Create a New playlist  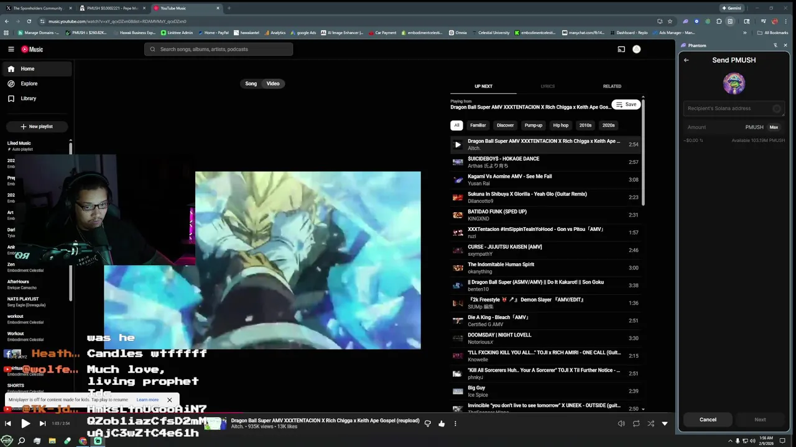coord(36,127)
